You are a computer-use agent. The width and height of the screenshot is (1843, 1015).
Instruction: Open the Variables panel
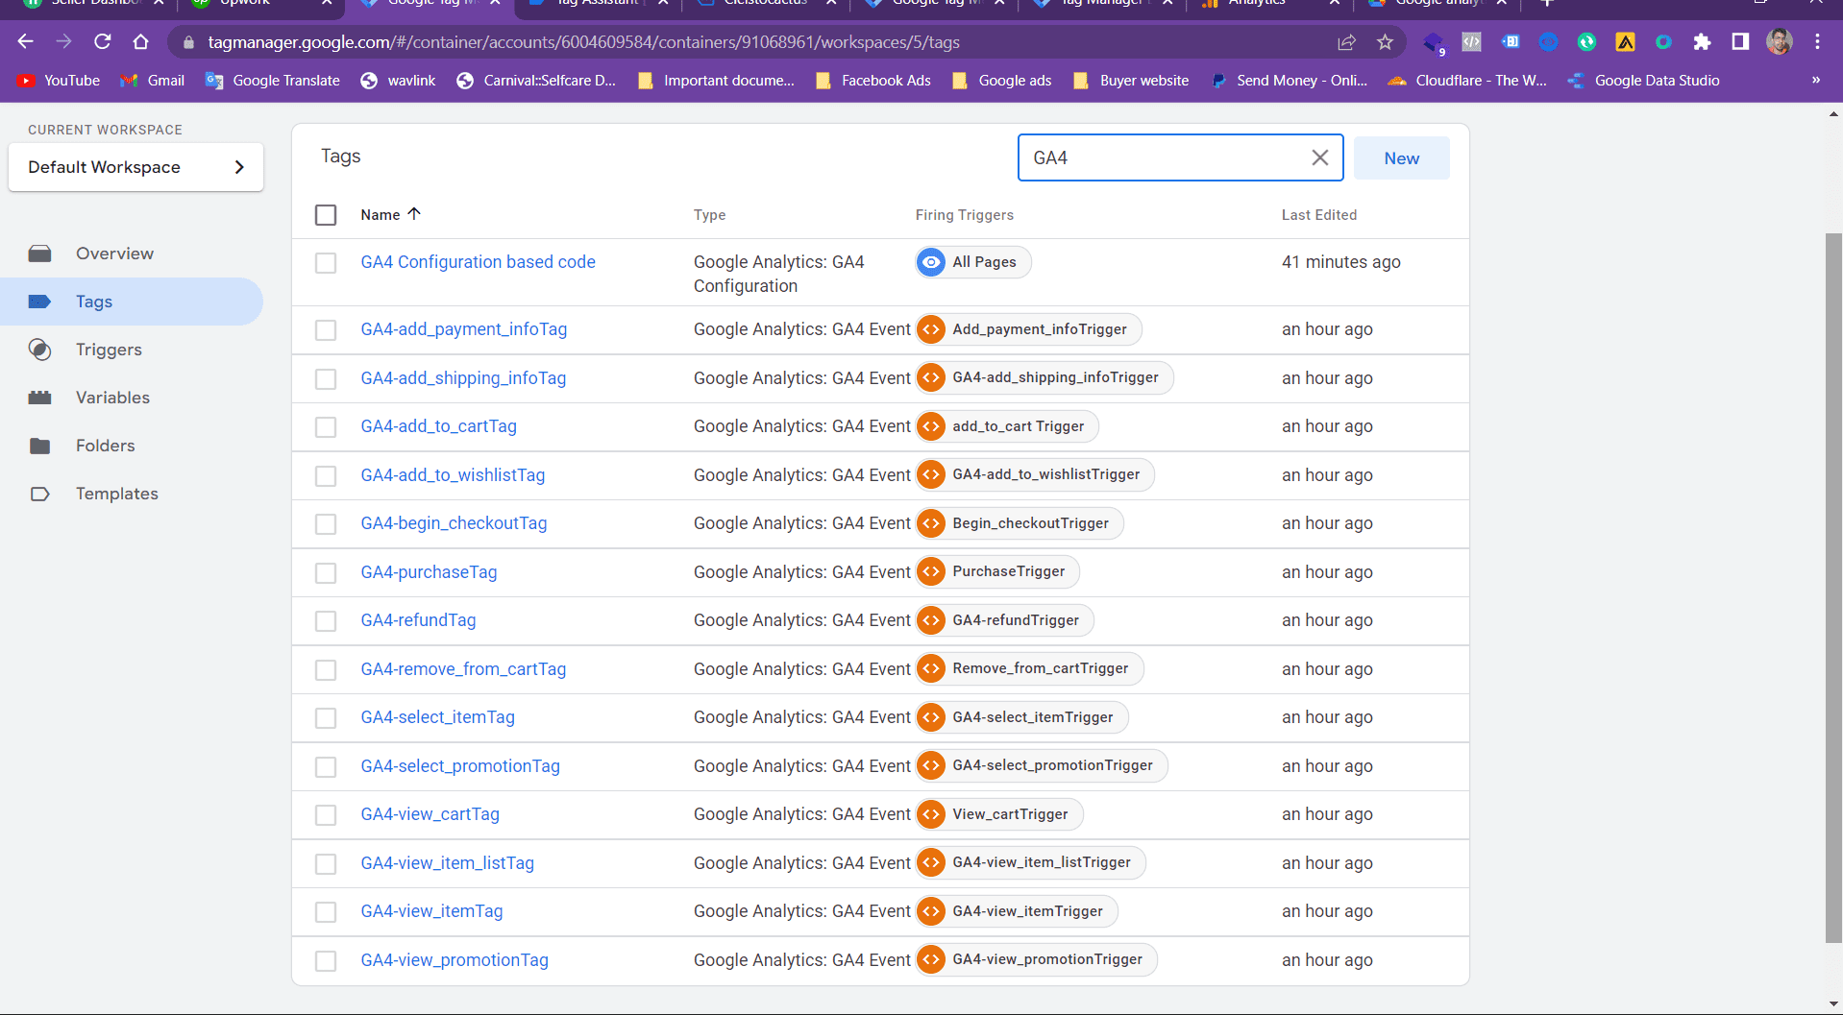click(x=112, y=398)
